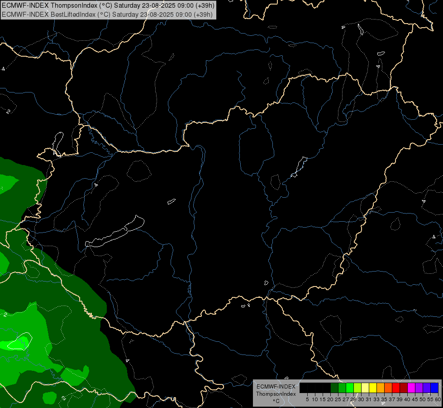The width and height of the screenshot is (443, 408).
Task: Click the medium green 25-27 legend swatch
Action: [x=342, y=388]
